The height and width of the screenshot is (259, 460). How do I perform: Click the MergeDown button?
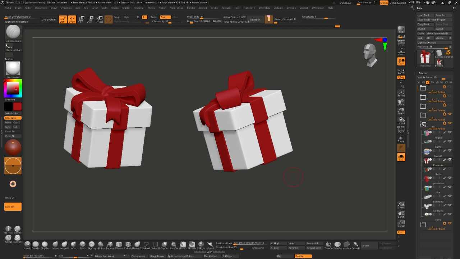156,256
